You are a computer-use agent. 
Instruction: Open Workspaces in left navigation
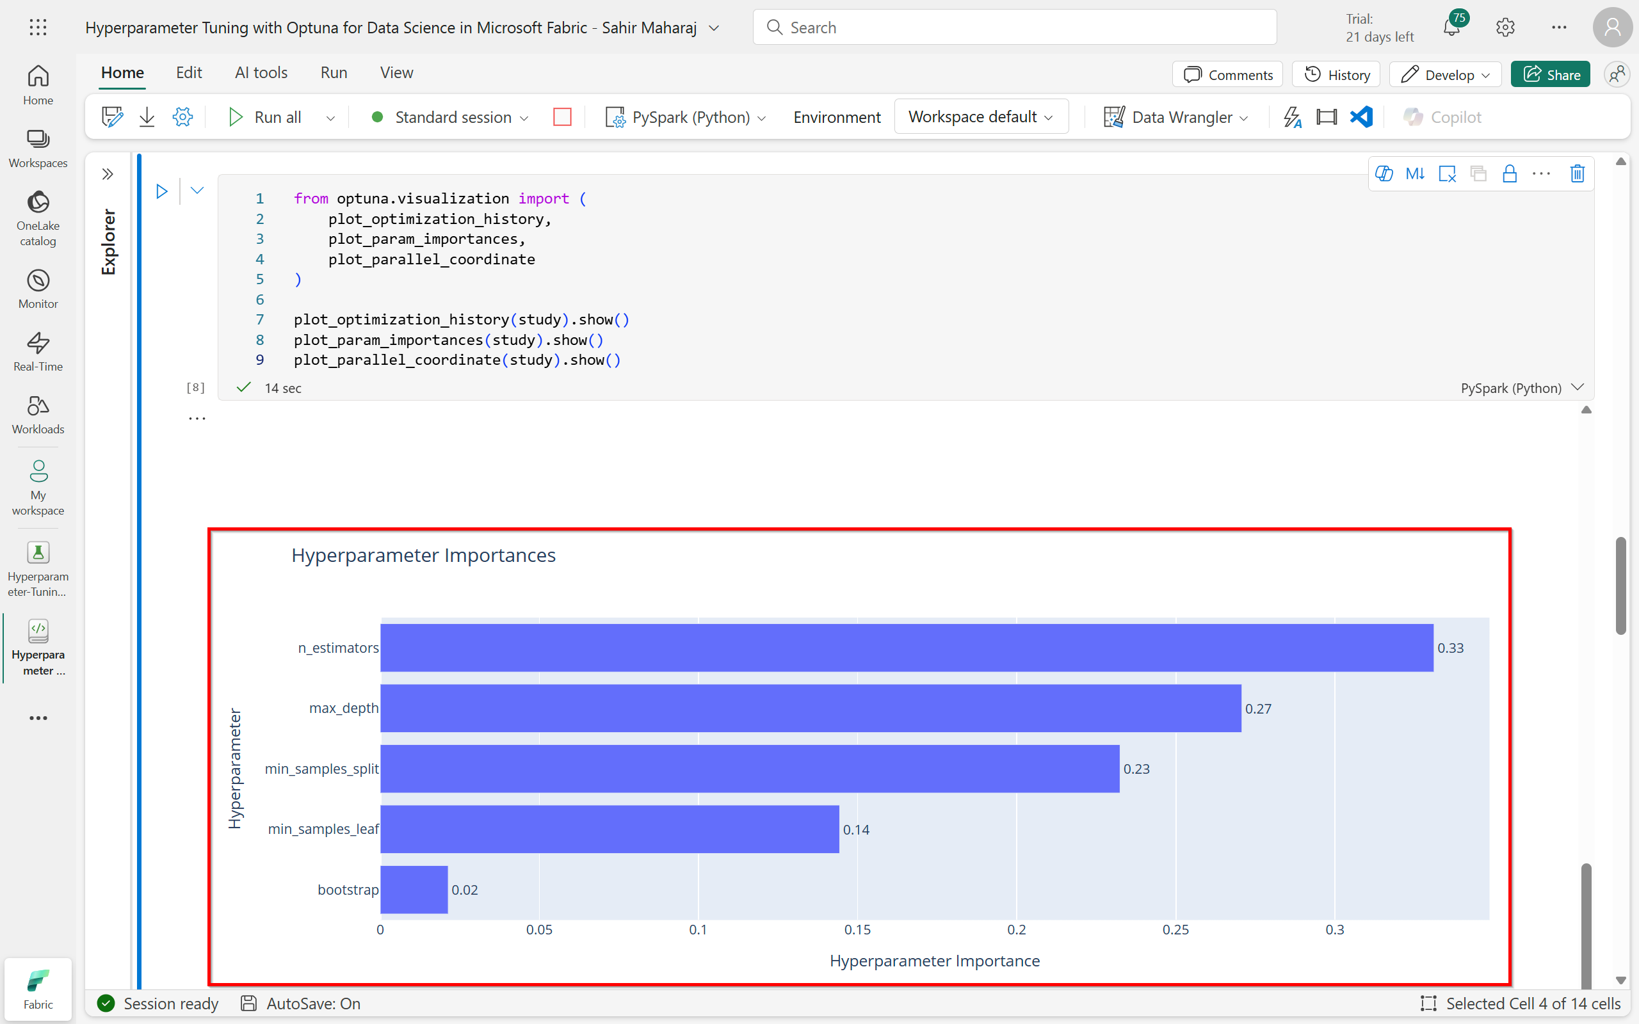[x=38, y=148]
